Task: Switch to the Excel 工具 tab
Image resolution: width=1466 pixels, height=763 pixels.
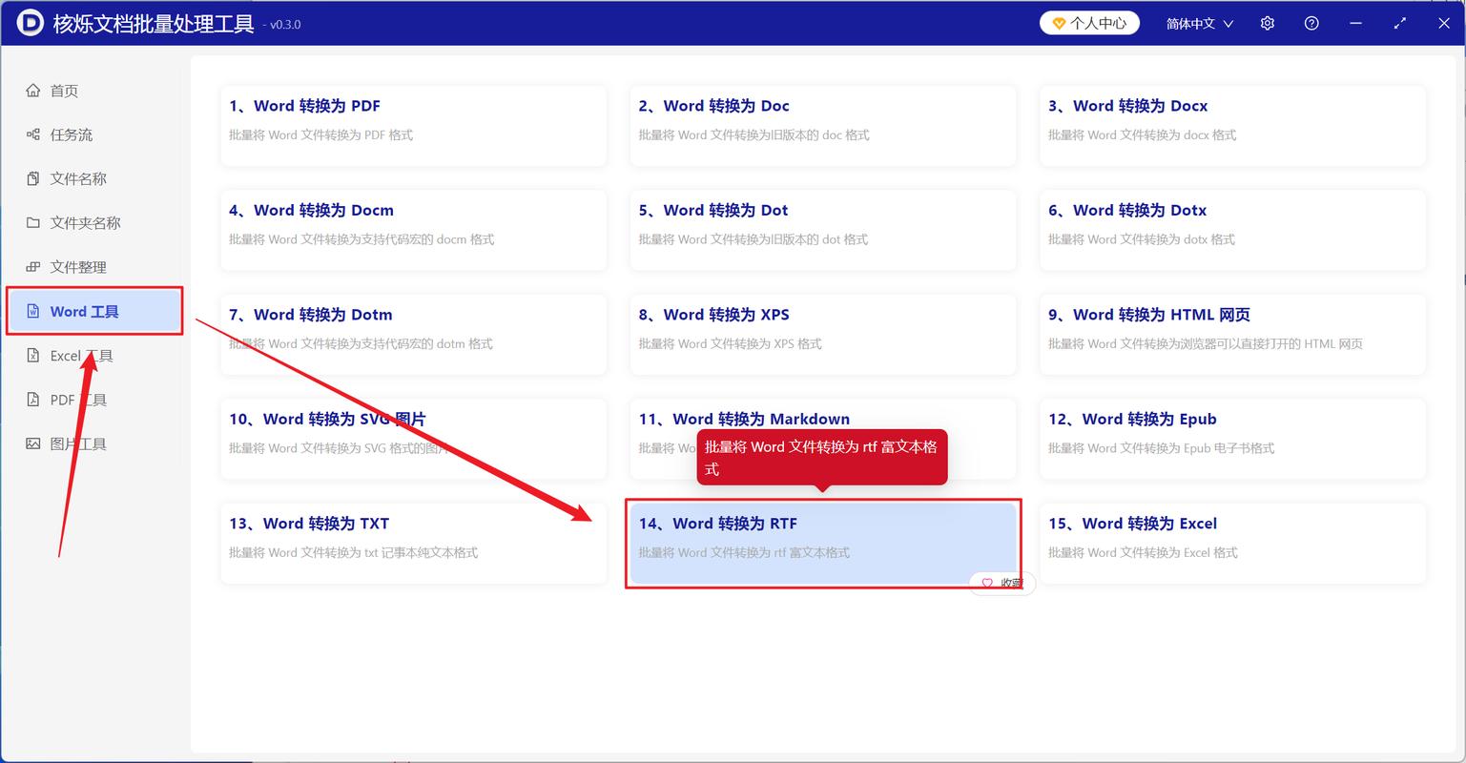Action: pyautogui.click(x=81, y=356)
